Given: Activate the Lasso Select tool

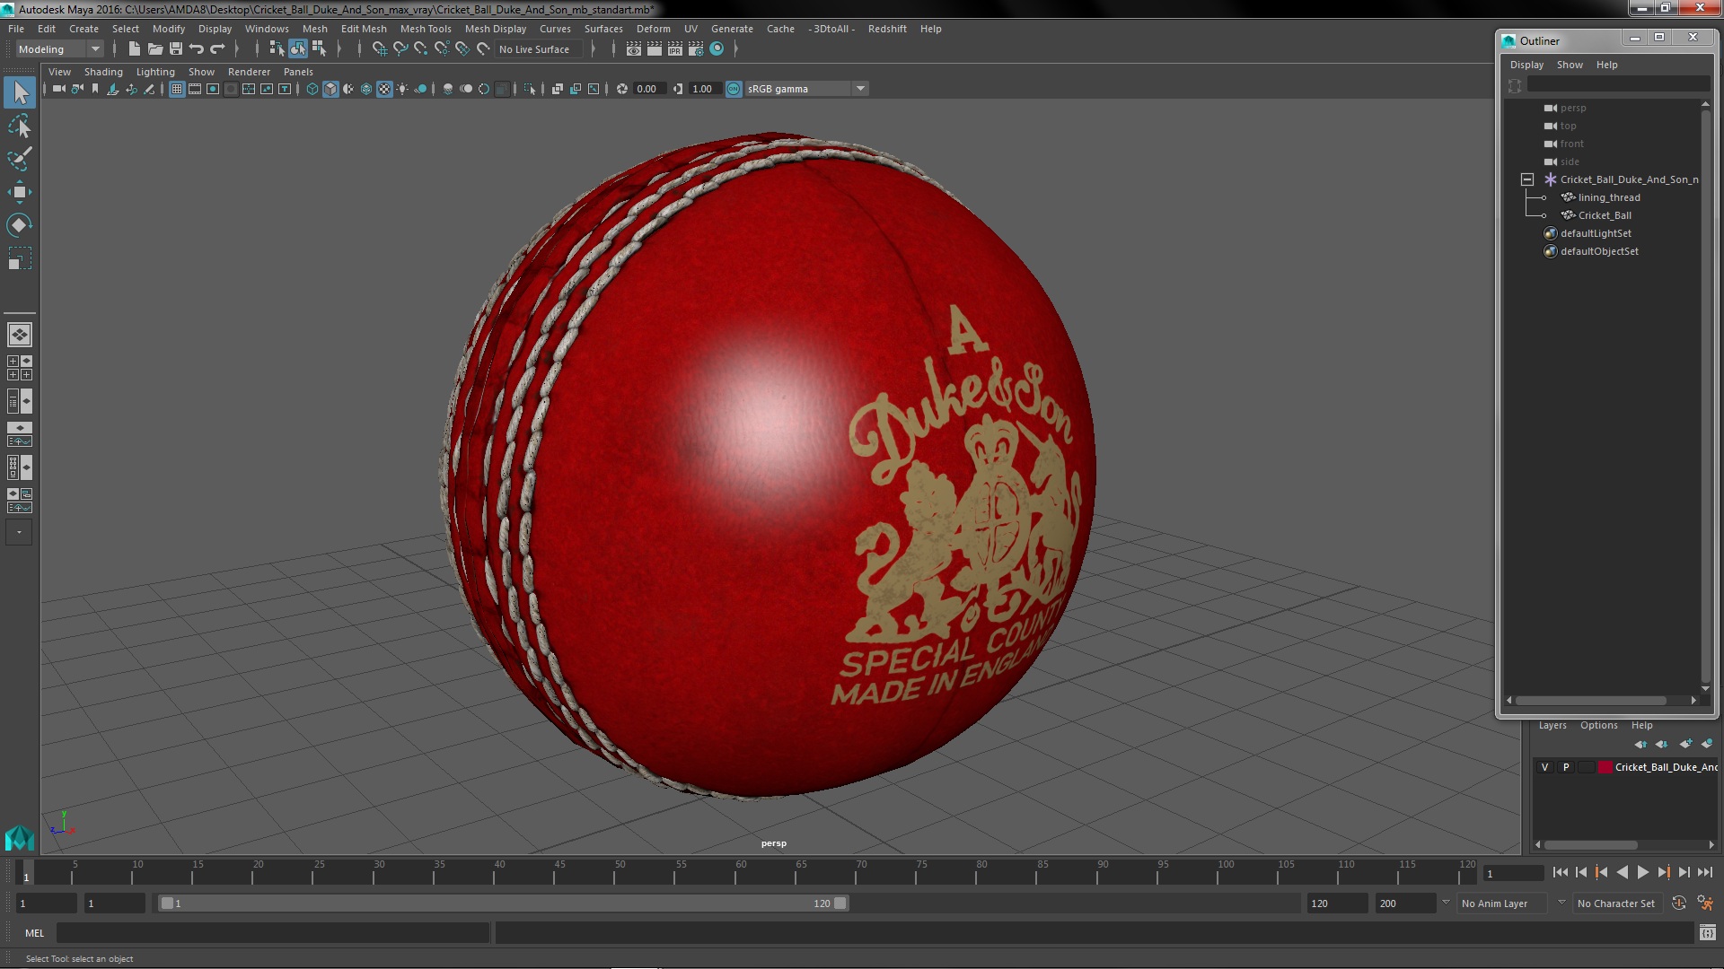Looking at the screenshot, I should click(x=20, y=127).
